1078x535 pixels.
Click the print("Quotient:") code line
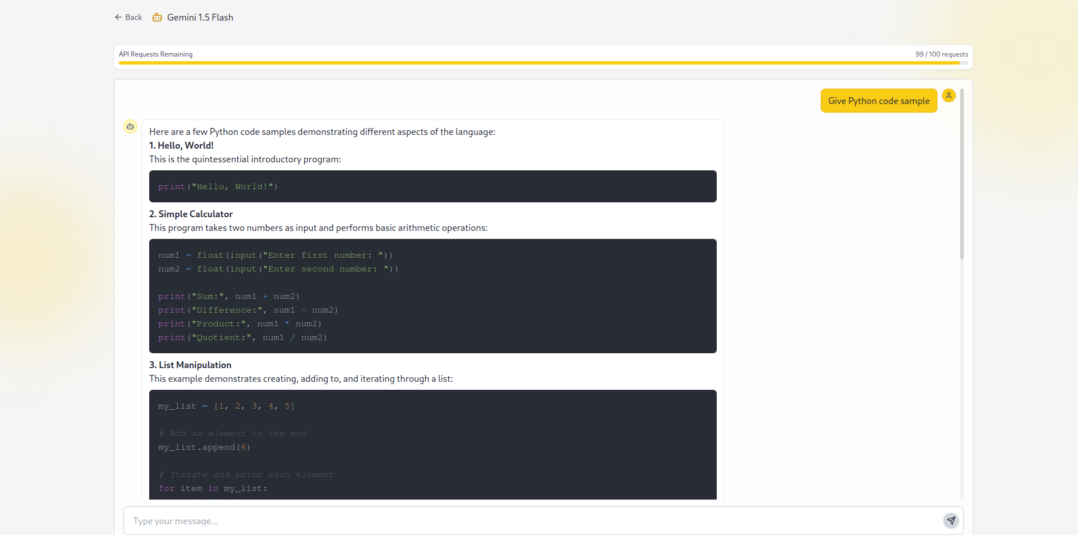click(242, 337)
